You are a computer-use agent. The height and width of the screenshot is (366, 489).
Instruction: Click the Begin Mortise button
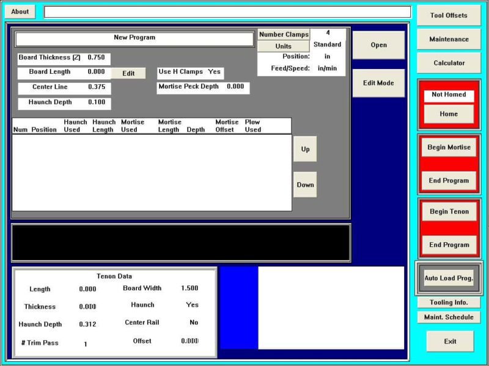(449, 147)
